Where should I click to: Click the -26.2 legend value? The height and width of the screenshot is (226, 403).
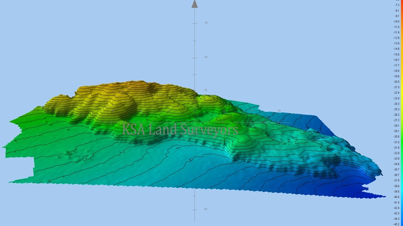pyautogui.click(x=396, y=115)
